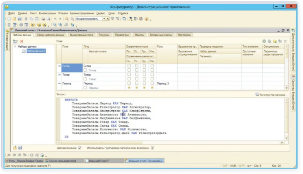303x174 pixels.
Task: Toggle 'Использовать группировки запроса' checkbox
Action: click(x=153, y=148)
